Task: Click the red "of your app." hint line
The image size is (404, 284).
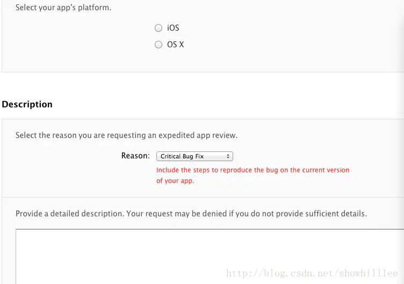Action: click(175, 181)
